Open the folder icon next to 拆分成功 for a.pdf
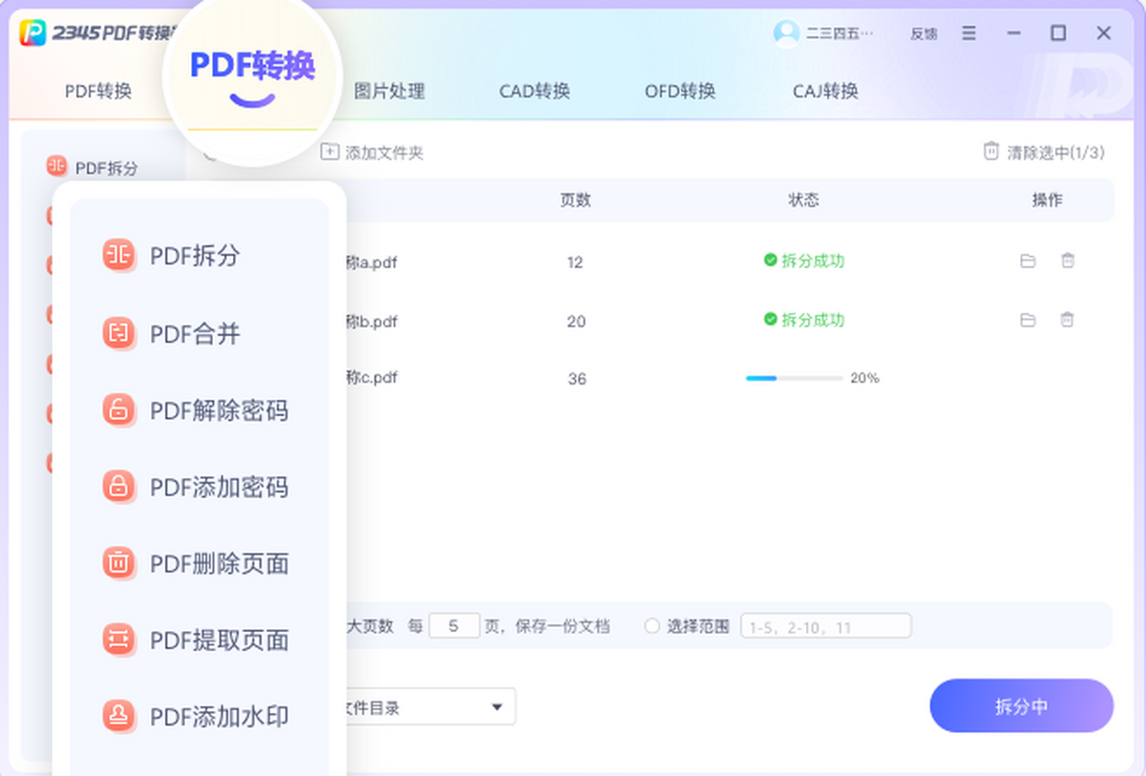Screen dimensions: 1146x776 click(1028, 262)
